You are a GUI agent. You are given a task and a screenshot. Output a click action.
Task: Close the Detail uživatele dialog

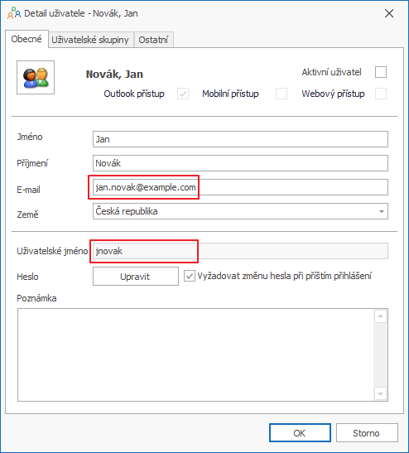tap(389, 13)
